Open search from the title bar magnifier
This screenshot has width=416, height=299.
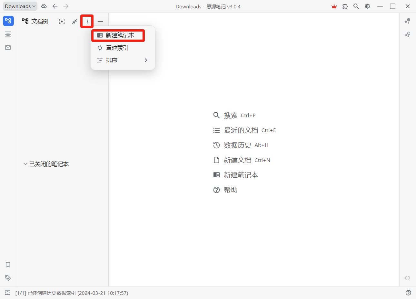click(x=356, y=6)
